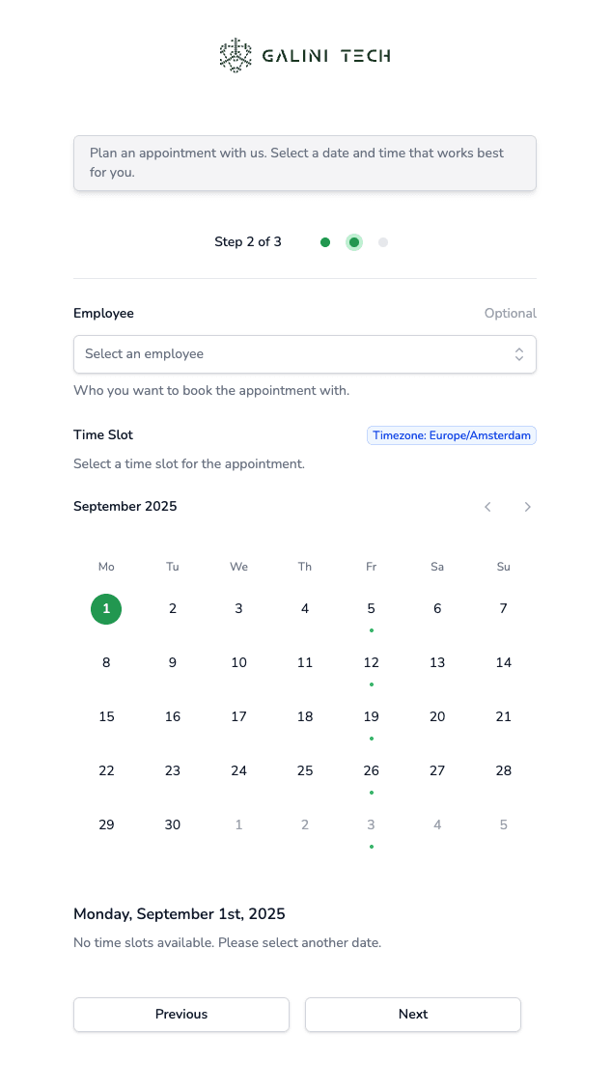This screenshot has height=1089, width=611.
Task: Select September 19 in the calendar
Action: coord(371,716)
